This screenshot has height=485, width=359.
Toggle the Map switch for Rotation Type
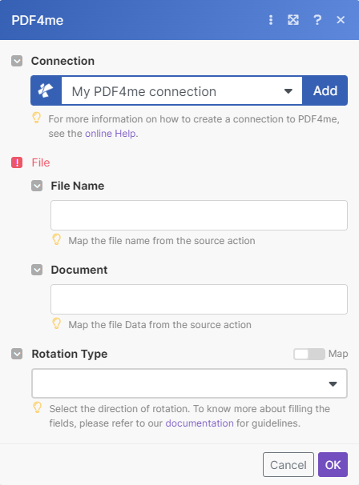tap(309, 355)
